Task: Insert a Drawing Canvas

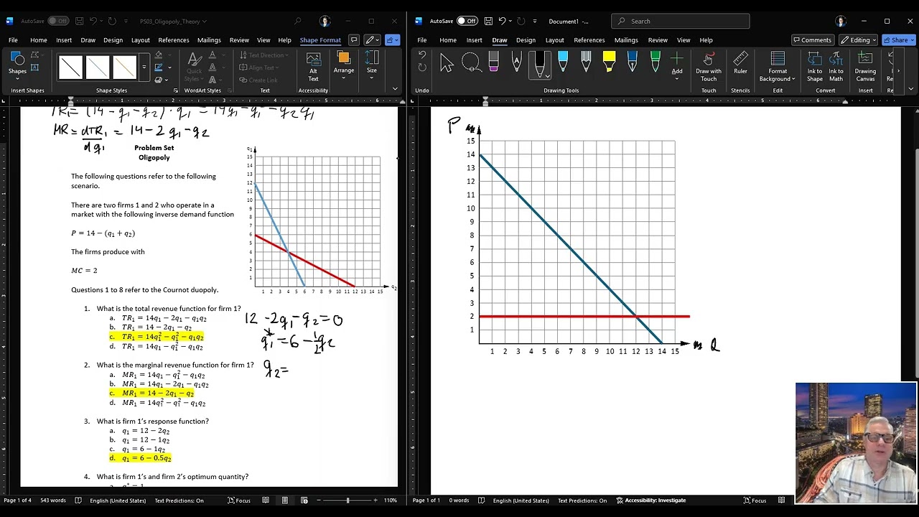Action: (x=865, y=66)
